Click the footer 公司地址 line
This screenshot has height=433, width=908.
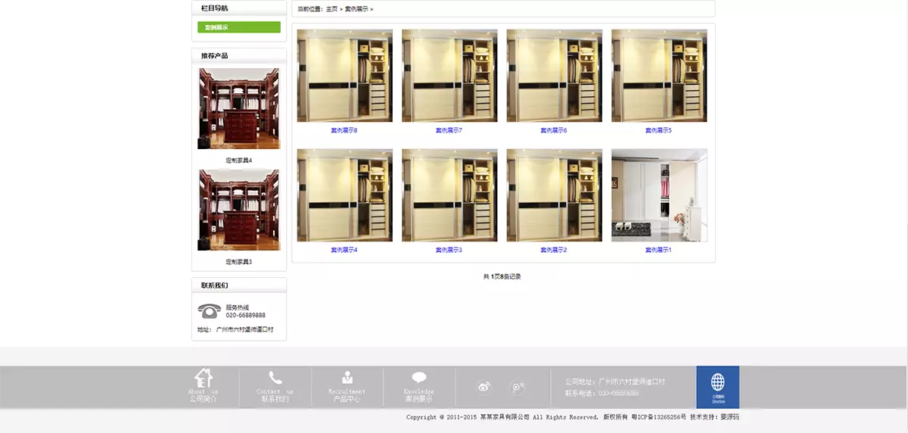pyautogui.click(x=615, y=382)
